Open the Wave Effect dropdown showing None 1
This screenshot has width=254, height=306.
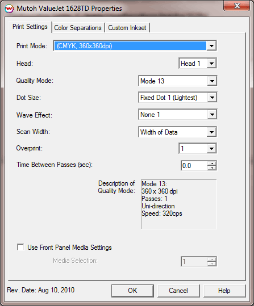coord(178,115)
